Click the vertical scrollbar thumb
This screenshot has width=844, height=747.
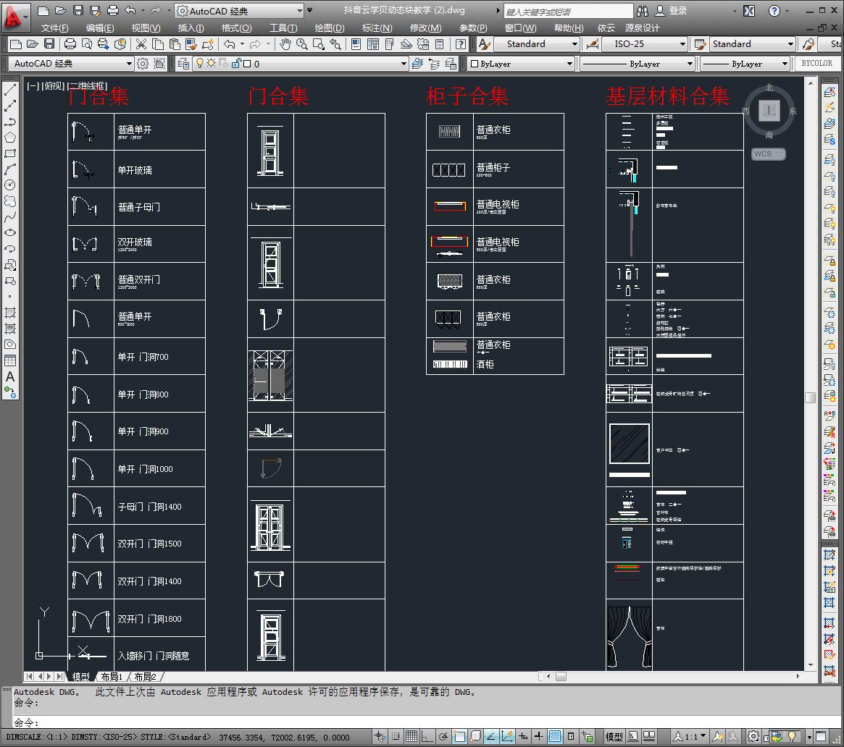coord(810,397)
